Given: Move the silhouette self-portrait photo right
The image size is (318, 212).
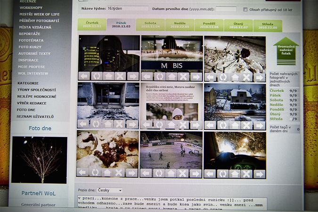Looking at the screenshot, I should tap(133, 76).
